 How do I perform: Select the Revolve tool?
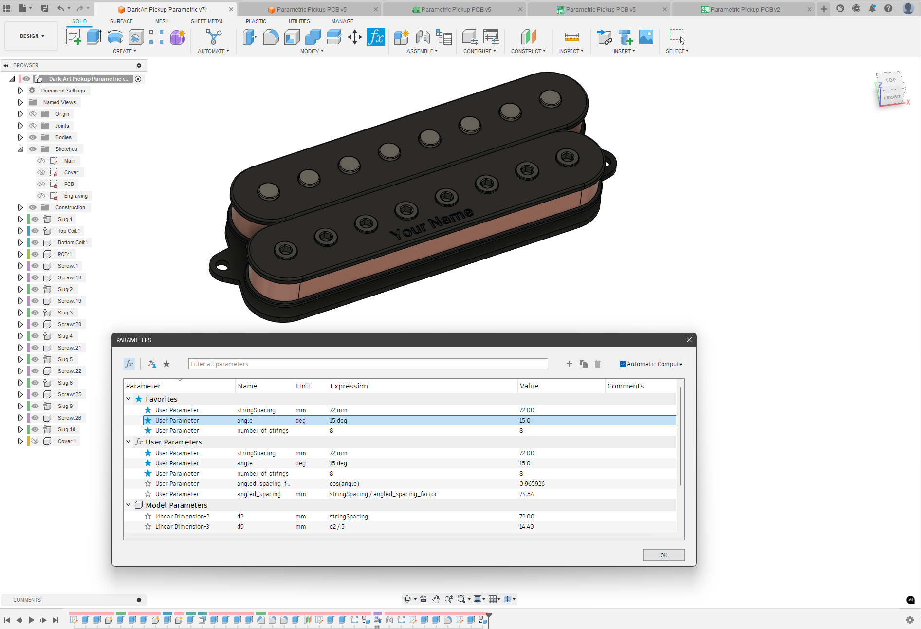115,37
